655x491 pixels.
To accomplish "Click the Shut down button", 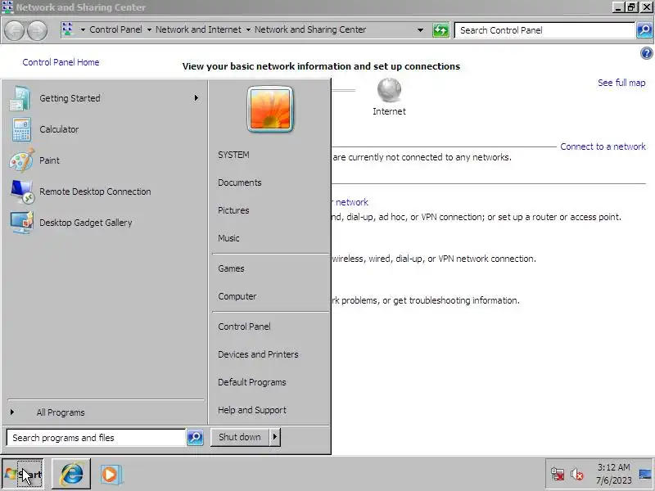I will pos(240,437).
